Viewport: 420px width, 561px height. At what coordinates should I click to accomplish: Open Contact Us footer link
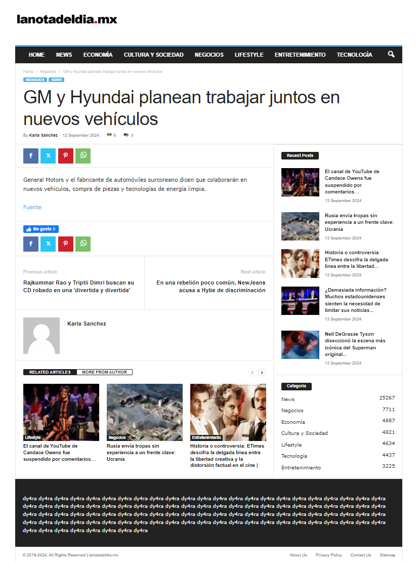[361, 555]
